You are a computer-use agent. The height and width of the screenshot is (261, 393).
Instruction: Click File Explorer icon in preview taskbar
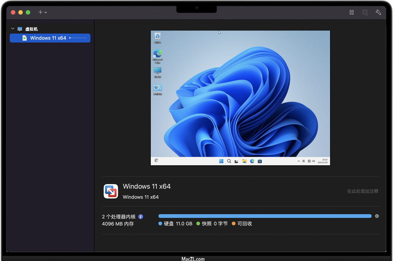coord(244,161)
